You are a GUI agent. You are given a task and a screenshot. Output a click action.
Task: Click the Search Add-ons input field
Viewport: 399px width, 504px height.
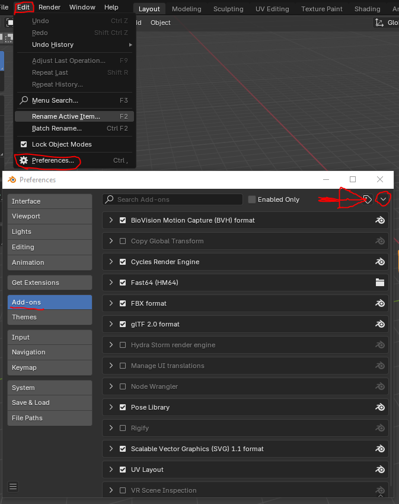[x=178, y=199]
